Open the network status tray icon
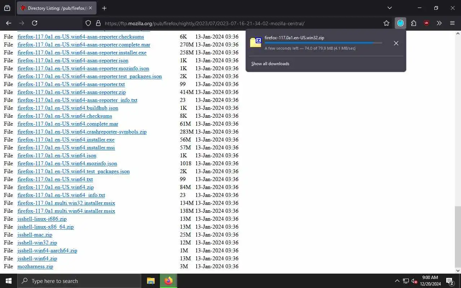Image resolution: width=461 pixels, height=288 pixels. 406,281
